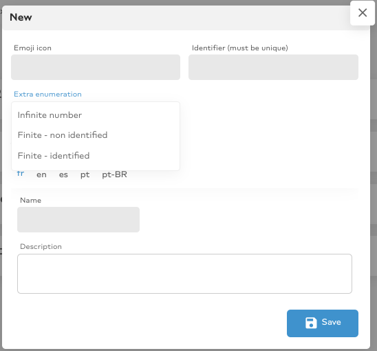Click the Emoji icon field label
This screenshot has width=377, height=351.
pyautogui.click(x=32, y=48)
